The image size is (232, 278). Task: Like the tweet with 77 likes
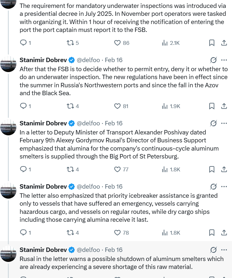point(117,170)
